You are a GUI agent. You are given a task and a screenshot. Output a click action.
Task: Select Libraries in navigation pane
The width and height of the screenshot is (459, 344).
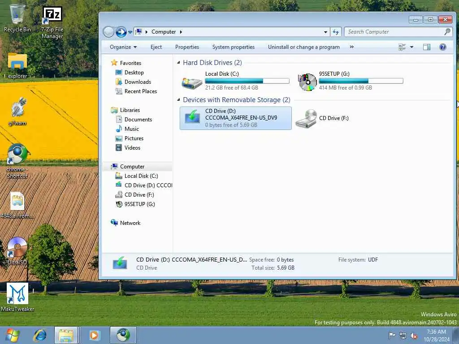tap(130, 110)
